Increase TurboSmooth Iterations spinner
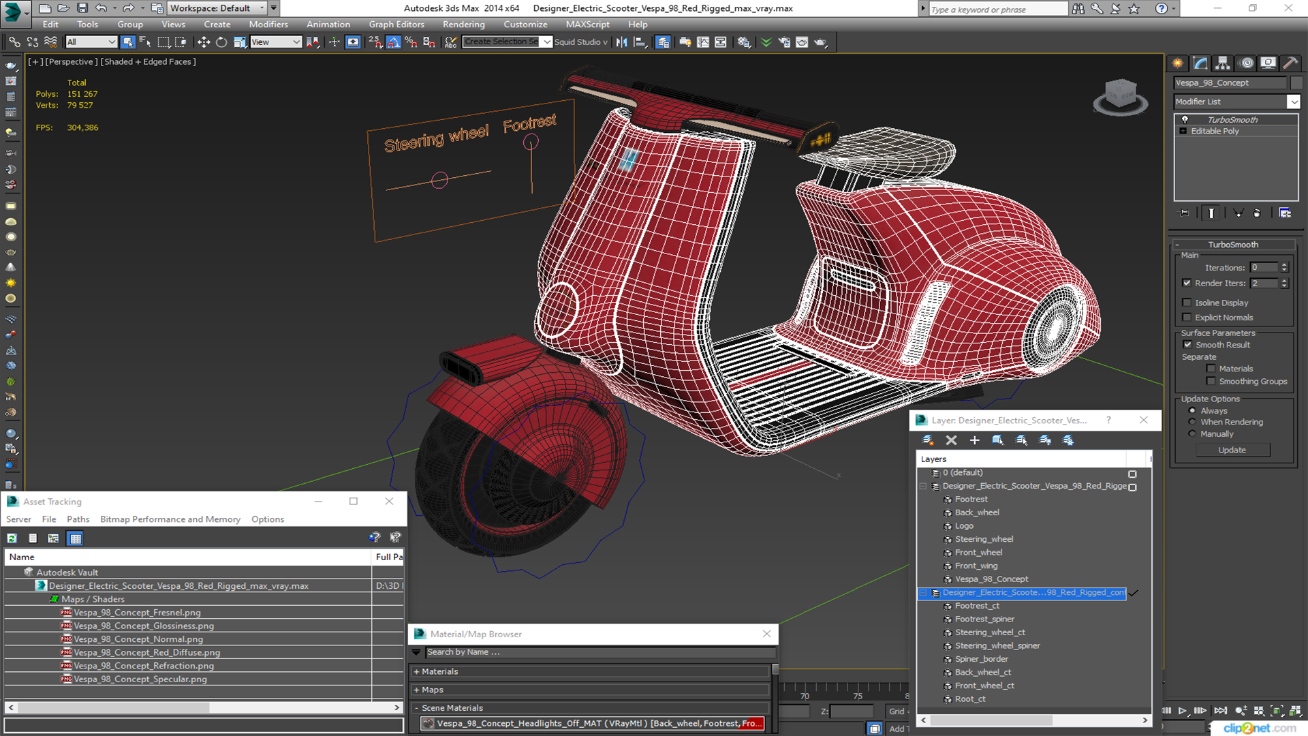Viewport: 1308px width, 736px height. click(x=1284, y=265)
